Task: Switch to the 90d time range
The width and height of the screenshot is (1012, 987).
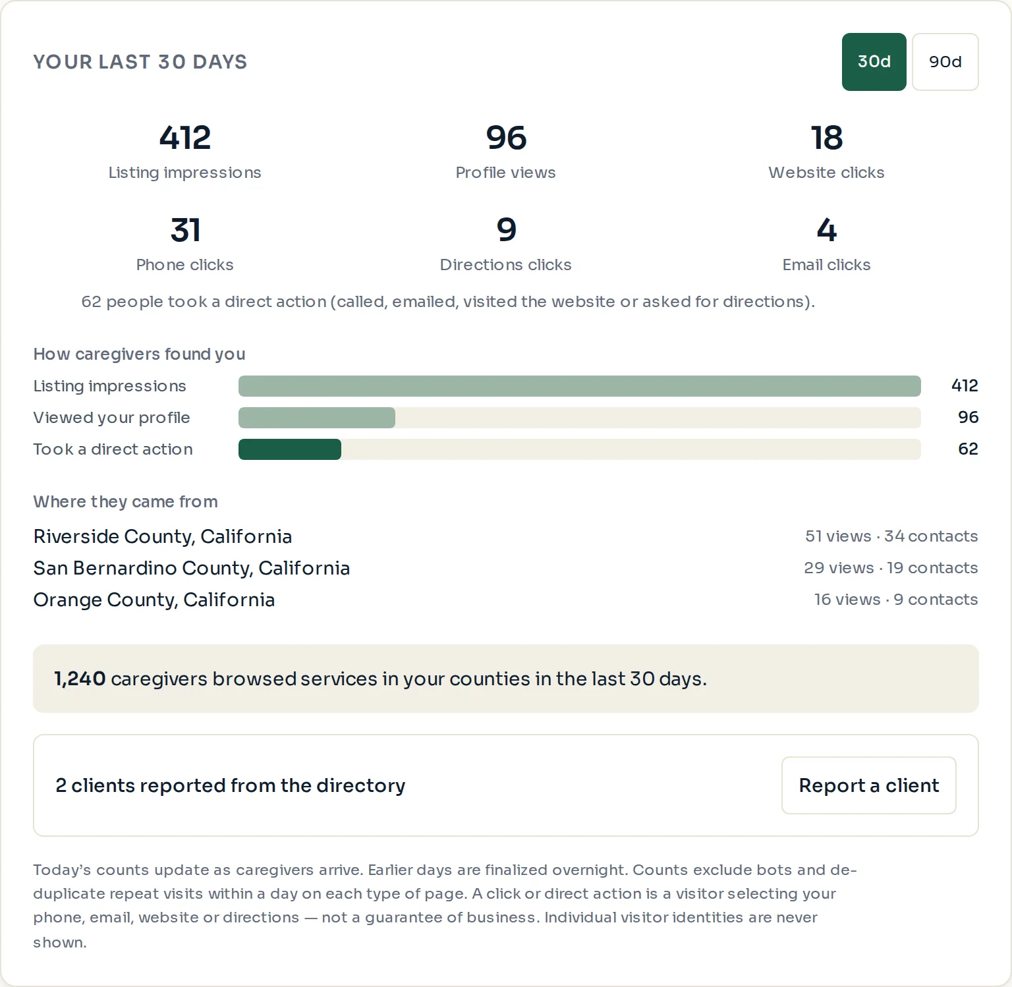Action: 945,62
